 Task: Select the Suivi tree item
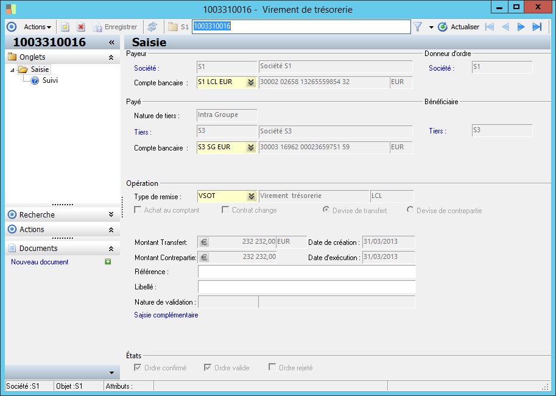(50, 80)
